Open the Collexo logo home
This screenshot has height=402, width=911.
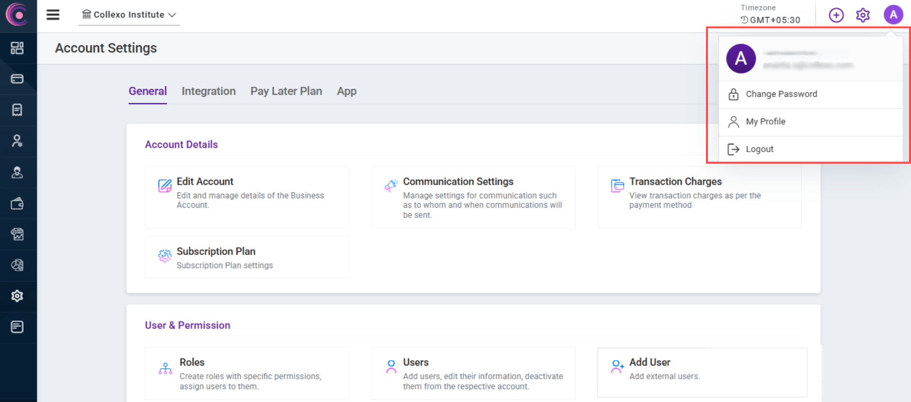[18, 15]
